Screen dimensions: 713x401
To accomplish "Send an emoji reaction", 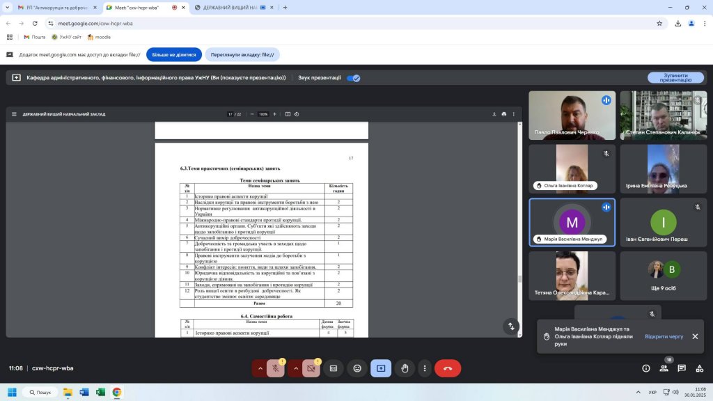I will coord(357,368).
